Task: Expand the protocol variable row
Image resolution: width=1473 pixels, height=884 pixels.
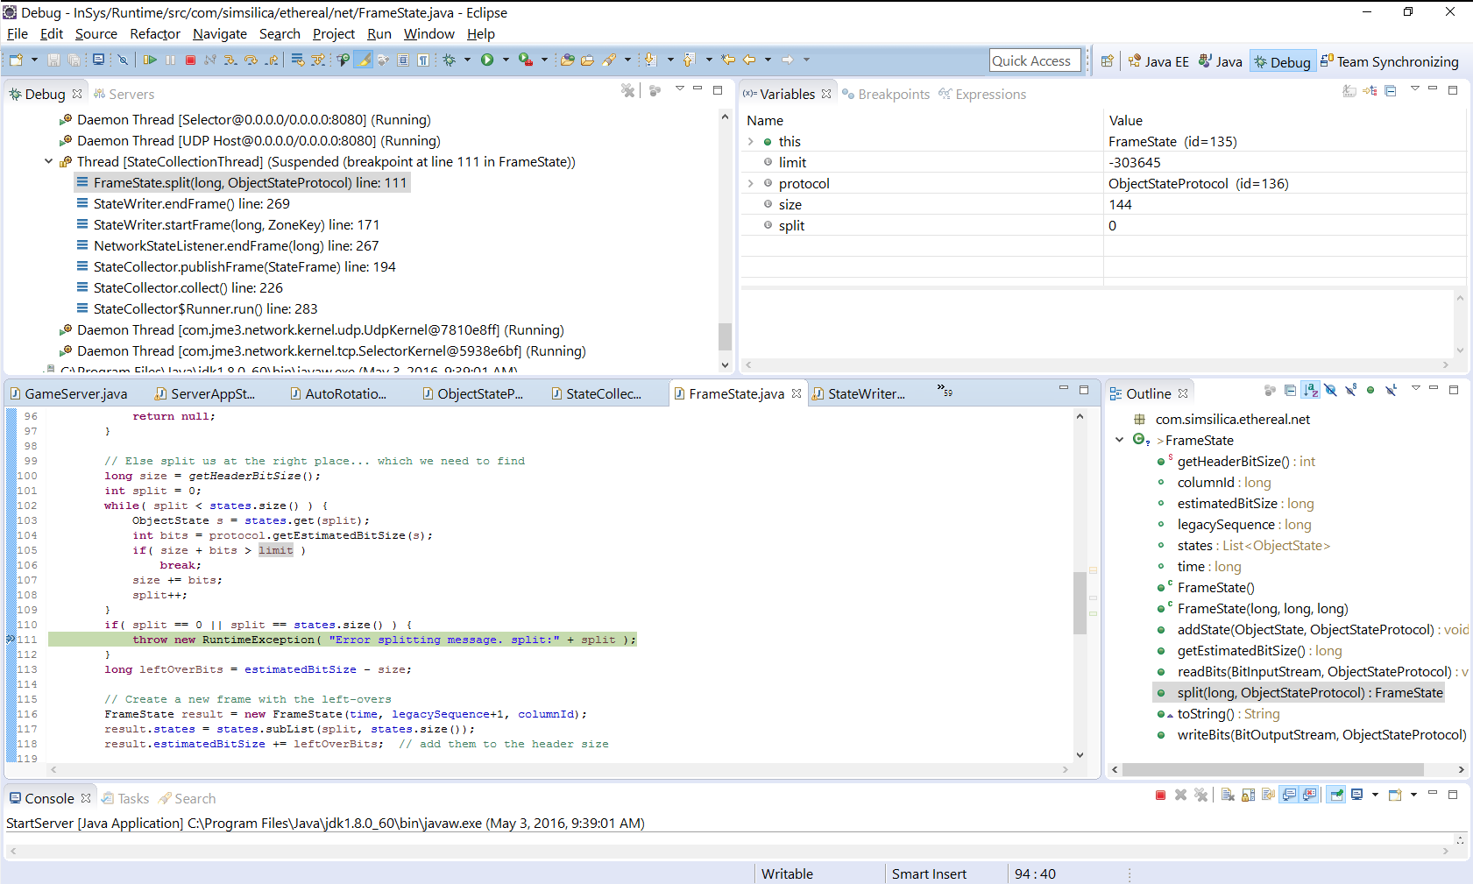Action: click(751, 183)
